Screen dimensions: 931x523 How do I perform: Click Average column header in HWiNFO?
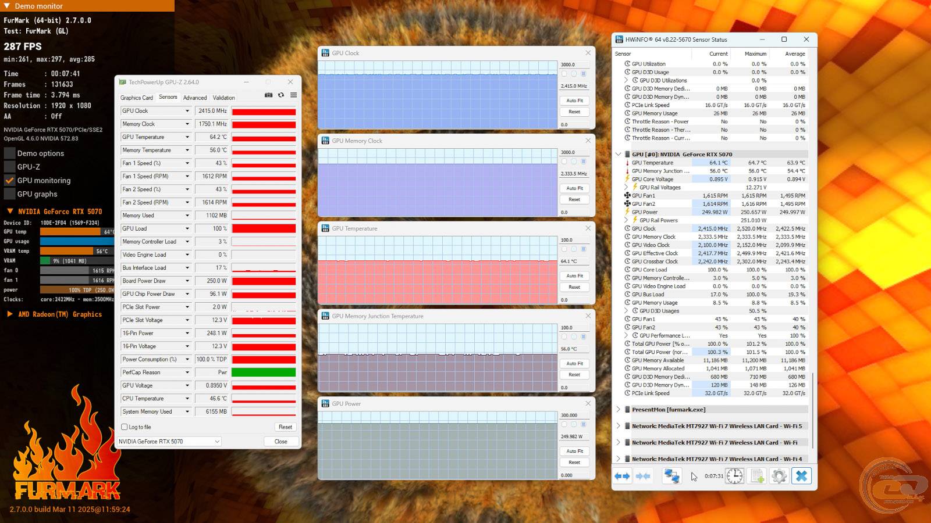pos(795,54)
